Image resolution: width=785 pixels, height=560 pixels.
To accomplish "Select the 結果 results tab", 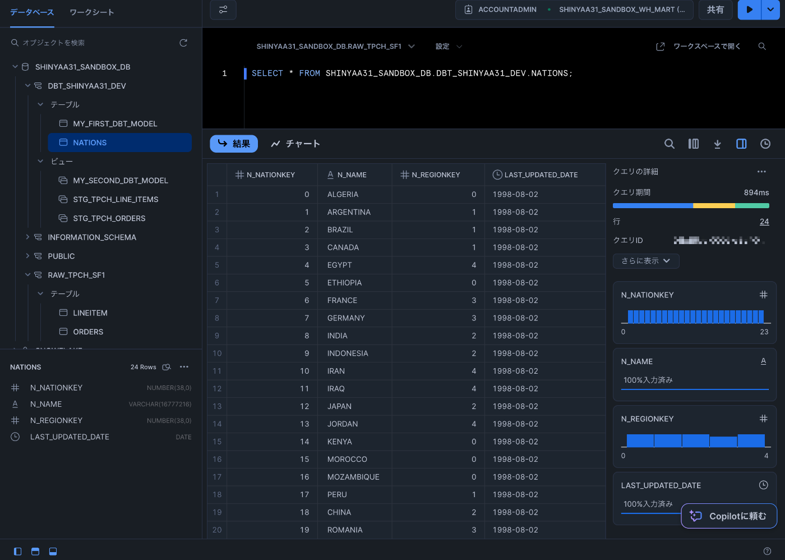I will click(234, 144).
